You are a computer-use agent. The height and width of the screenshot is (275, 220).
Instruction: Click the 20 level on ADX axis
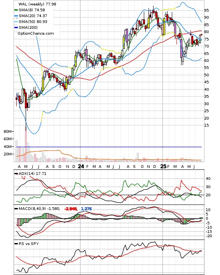coord(208,195)
